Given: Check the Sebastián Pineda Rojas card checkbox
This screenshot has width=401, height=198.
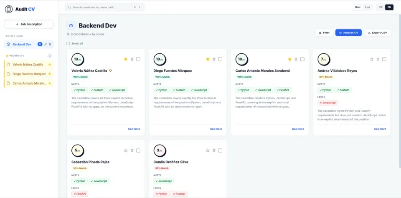Looking at the screenshot, I should (x=138, y=150).
